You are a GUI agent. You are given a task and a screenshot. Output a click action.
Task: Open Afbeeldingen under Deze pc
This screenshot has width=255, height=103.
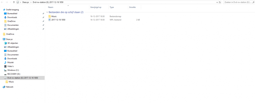click(x=13, y=47)
